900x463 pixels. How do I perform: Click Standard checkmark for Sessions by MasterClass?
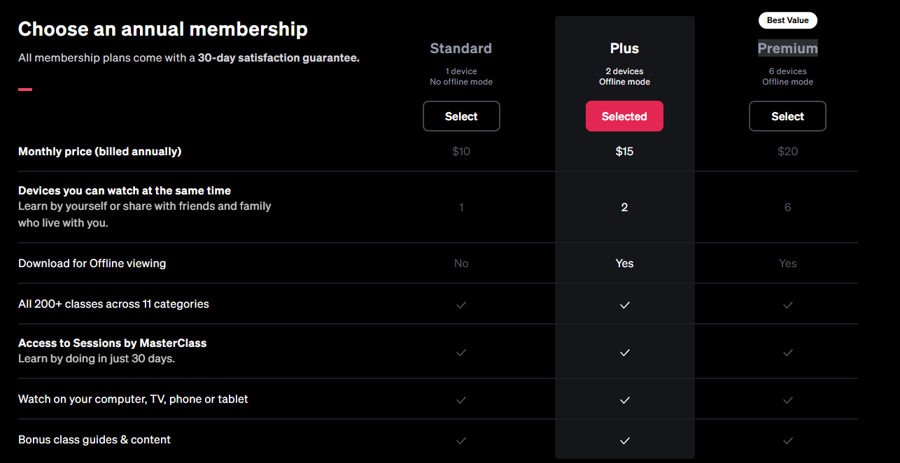(461, 352)
